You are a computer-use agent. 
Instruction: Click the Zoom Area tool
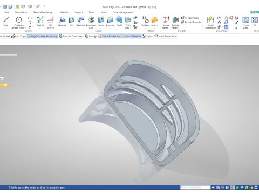(246, 23)
